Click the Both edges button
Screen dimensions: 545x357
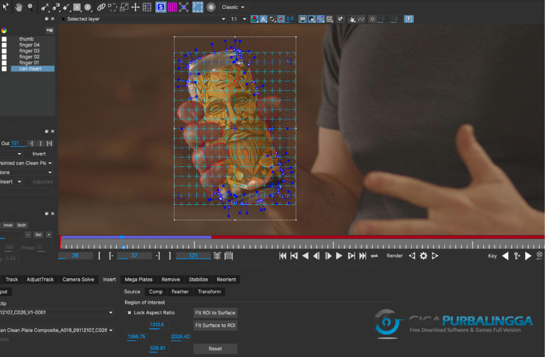[22, 225]
